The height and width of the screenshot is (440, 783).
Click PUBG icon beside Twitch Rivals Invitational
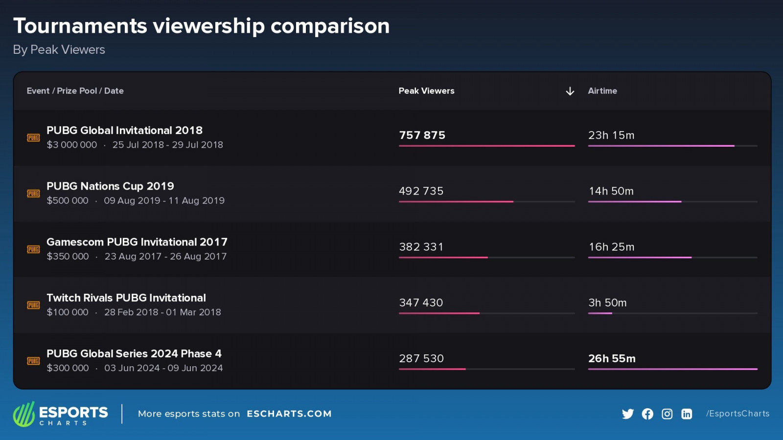click(x=33, y=305)
